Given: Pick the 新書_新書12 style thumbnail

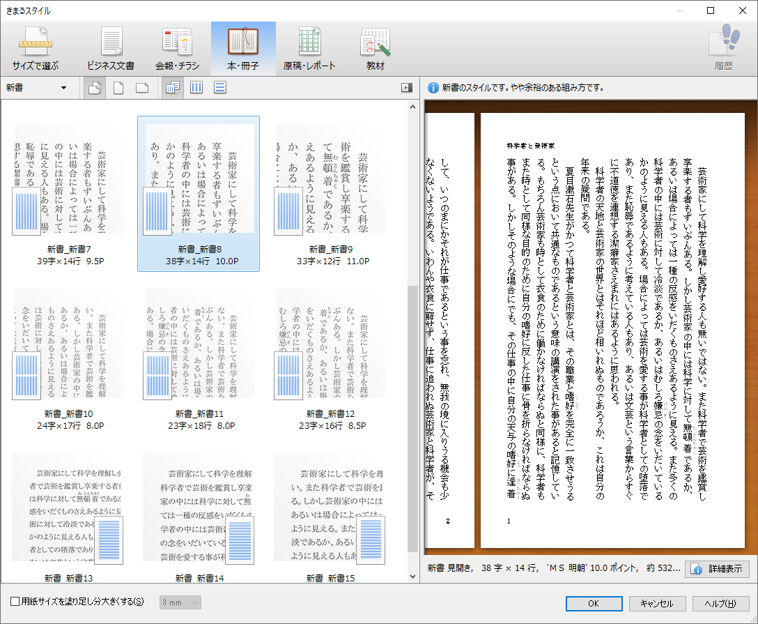Looking at the screenshot, I should pos(330,358).
